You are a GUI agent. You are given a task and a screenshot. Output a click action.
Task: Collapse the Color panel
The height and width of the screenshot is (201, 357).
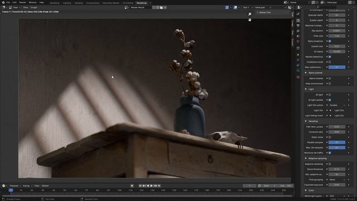(x=306, y=190)
